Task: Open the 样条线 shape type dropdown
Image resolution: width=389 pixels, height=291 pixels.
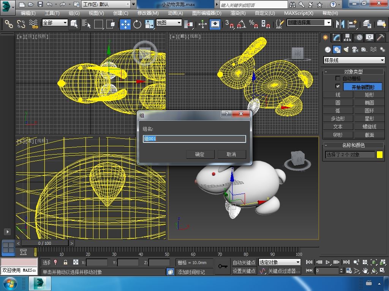Action: (354, 60)
